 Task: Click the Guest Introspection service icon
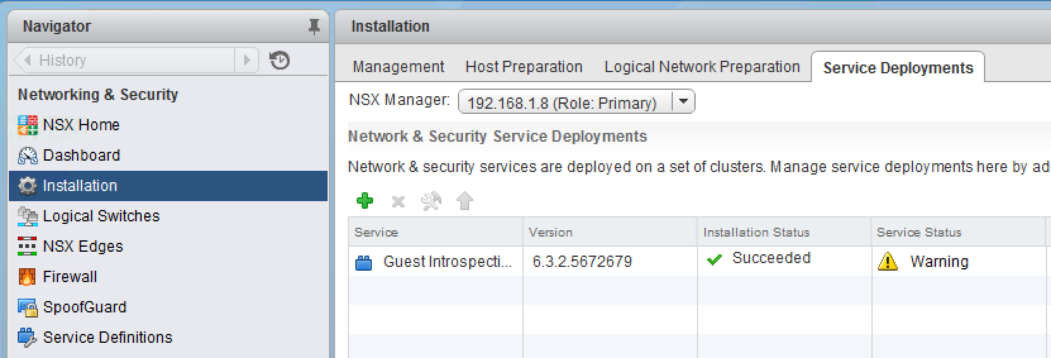[x=364, y=262]
